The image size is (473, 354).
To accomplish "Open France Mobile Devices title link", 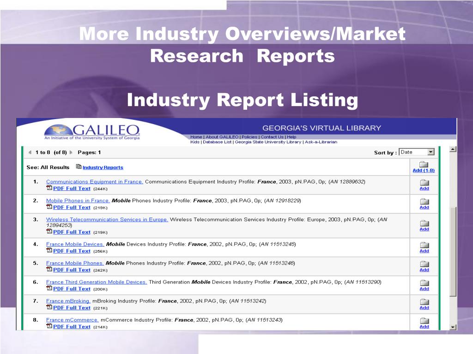I will click(x=75, y=244).
